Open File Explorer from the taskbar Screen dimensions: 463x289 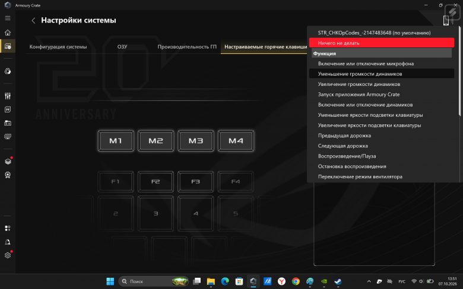[x=211, y=281]
